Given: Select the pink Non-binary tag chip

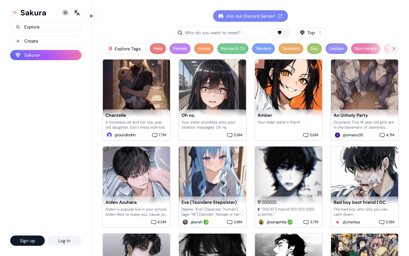Looking at the screenshot, I should [x=366, y=49].
